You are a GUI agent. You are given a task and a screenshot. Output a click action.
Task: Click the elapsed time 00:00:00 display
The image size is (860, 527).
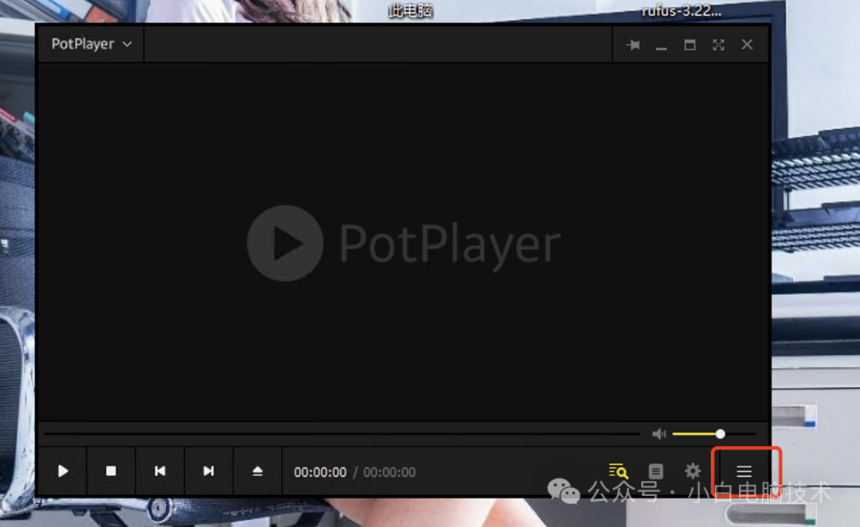pyautogui.click(x=320, y=472)
